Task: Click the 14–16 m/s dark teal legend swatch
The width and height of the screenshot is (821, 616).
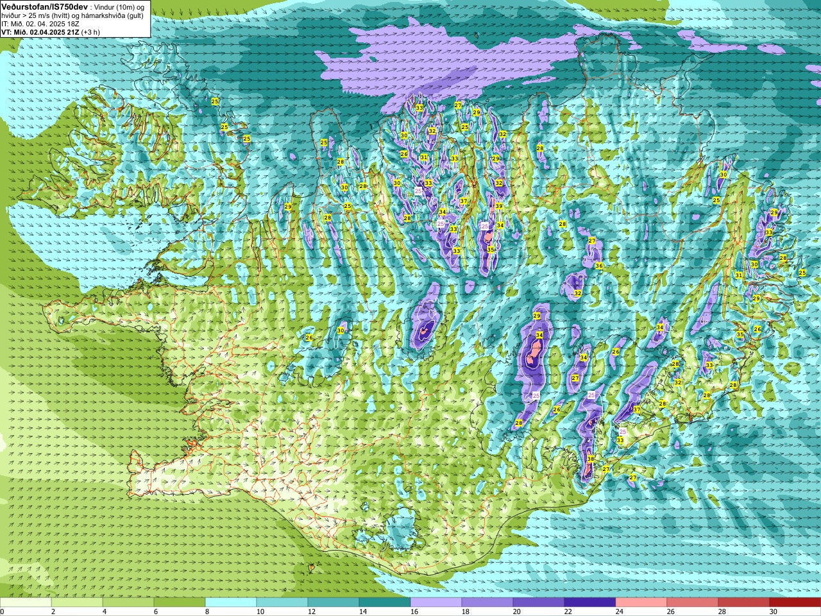Action: [x=385, y=603]
